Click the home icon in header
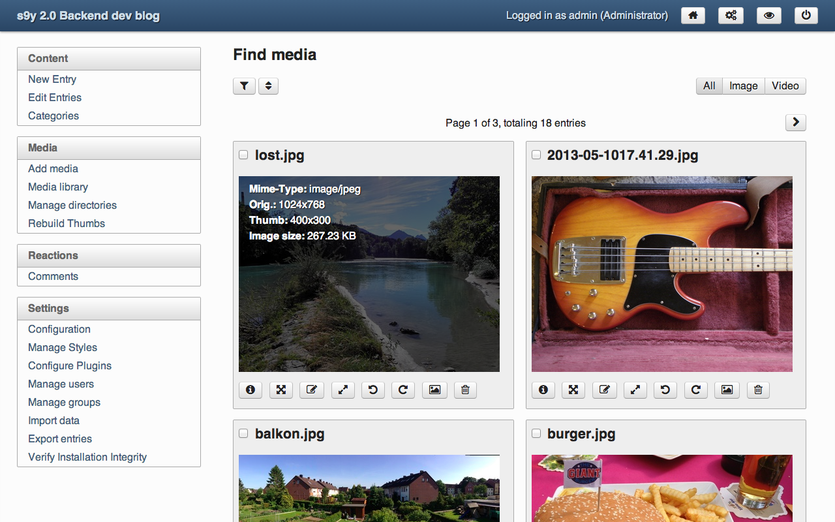Image resolution: width=835 pixels, height=522 pixels. click(693, 16)
